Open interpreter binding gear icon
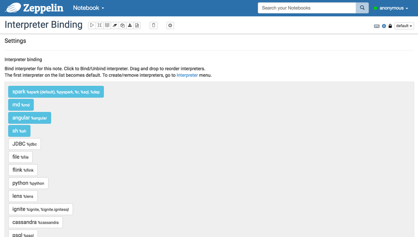The width and height of the screenshot is (418, 237). click(x=384, y=26)
